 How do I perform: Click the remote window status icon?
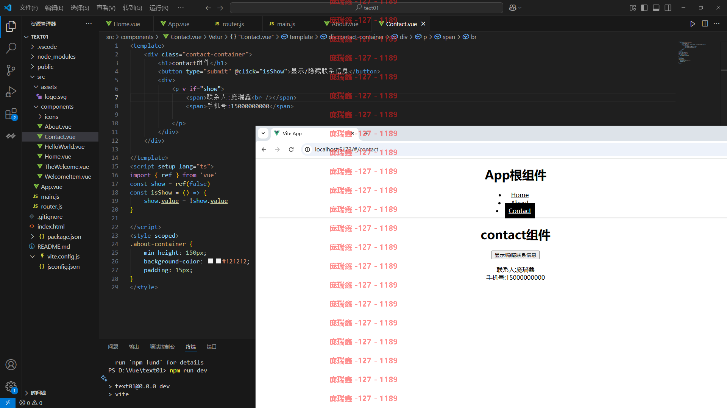point(8,403)
